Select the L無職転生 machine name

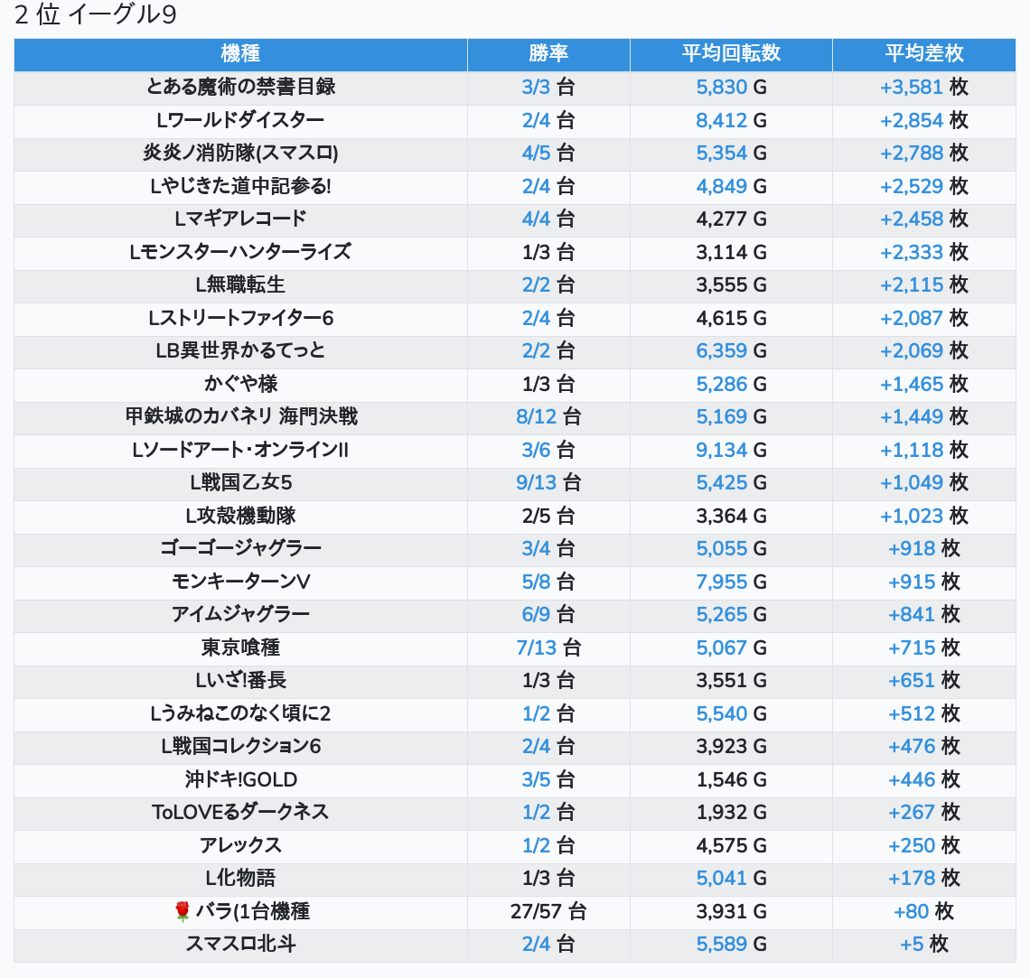(240, 285)
